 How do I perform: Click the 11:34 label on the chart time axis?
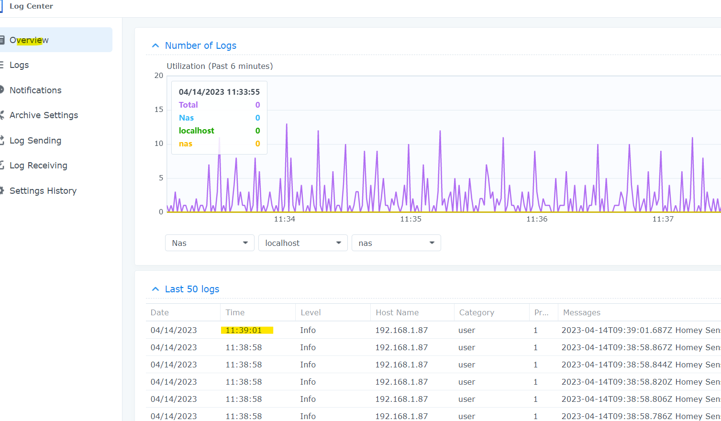tap(285, 219)
